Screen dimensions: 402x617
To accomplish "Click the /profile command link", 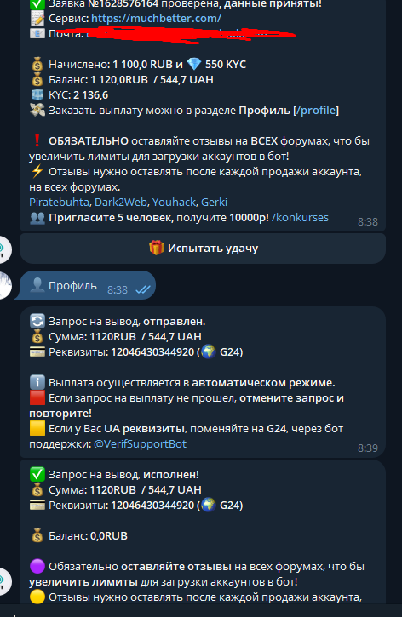I will tap(316, 111).
